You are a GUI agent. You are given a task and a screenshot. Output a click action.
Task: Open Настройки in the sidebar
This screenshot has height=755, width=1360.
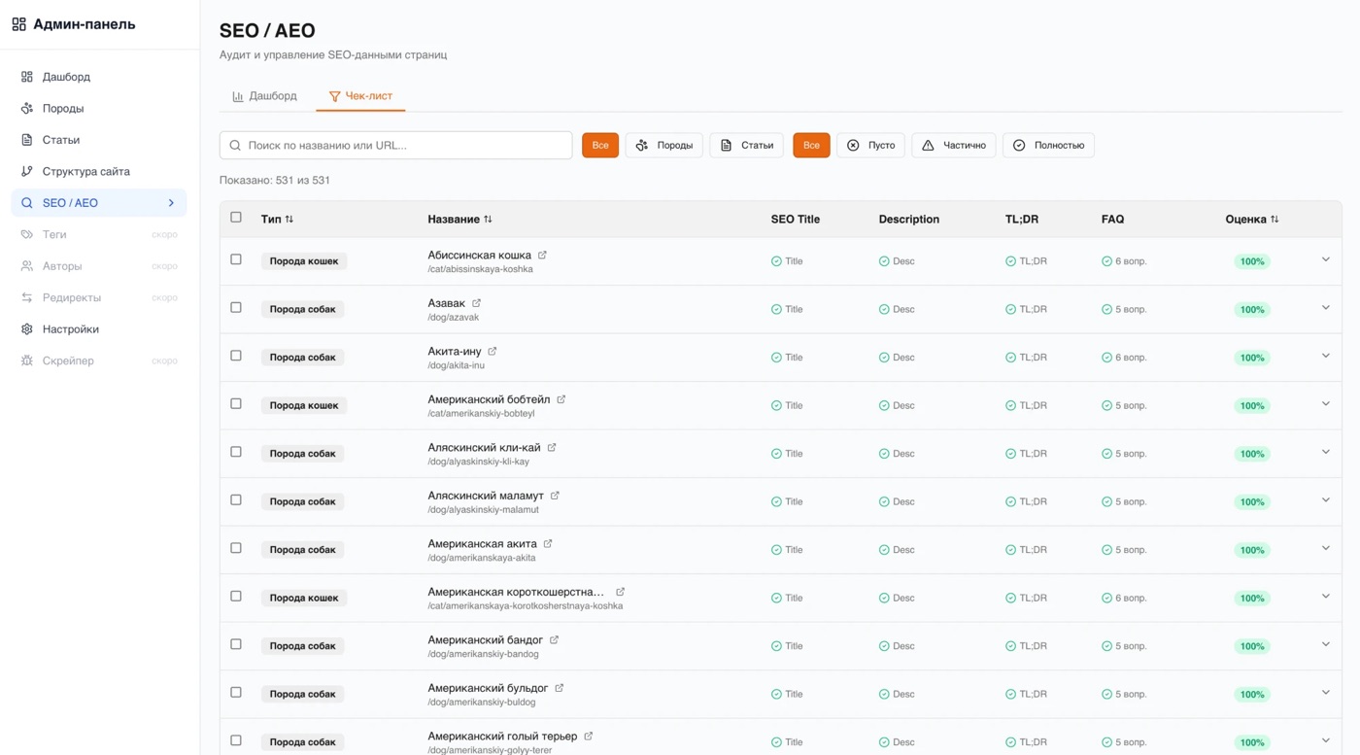click(x=98, y=329)
